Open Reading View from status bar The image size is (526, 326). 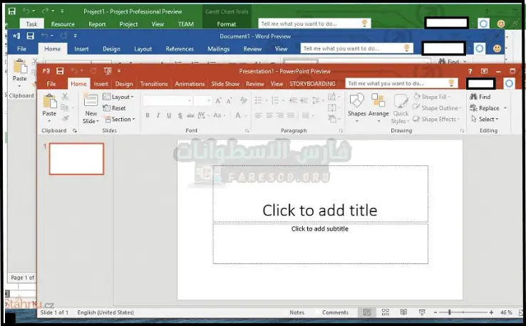(403, 312)
